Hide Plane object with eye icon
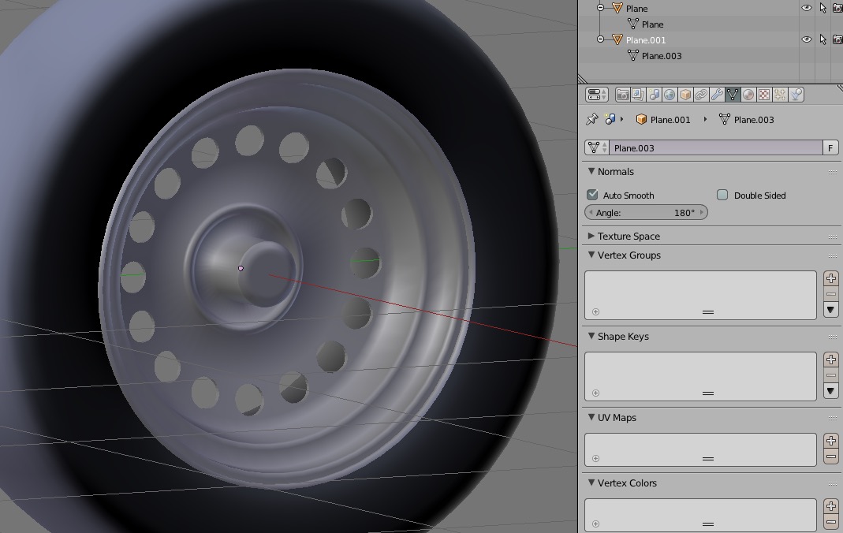 point(806,8)
